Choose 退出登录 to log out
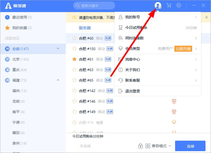The height and width of the screenshot is (153, 211). coord(158,91)
